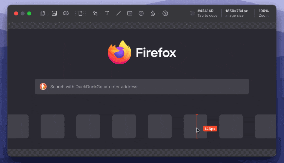Choose the Rectangle shape tool

point(130,13)
